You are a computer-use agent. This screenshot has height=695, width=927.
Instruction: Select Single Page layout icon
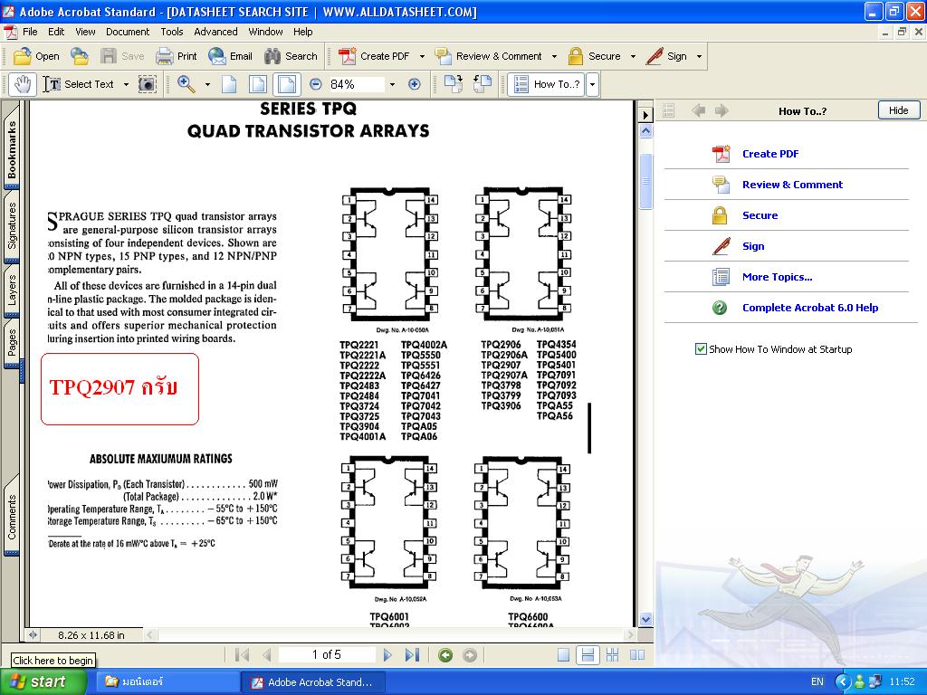tap(563, 655)
